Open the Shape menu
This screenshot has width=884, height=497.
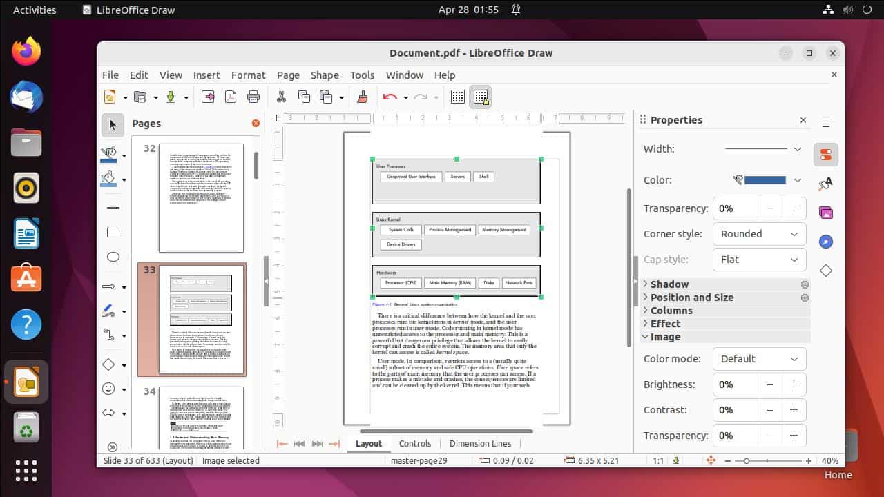coord(325,75)
